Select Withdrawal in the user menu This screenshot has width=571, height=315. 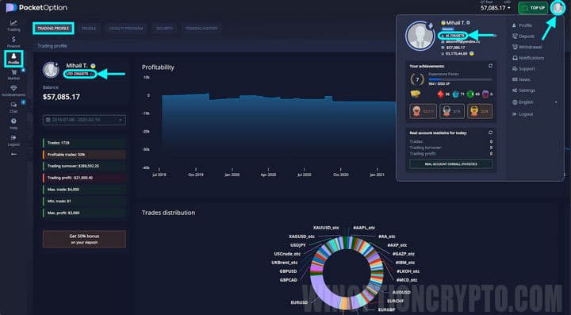[x=527, y=47]
